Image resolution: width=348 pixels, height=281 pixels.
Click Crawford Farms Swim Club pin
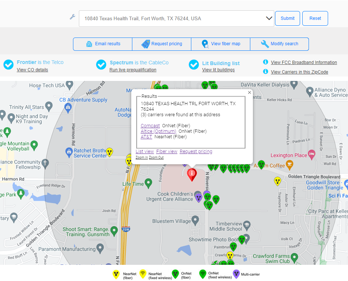tap(294, 258)
